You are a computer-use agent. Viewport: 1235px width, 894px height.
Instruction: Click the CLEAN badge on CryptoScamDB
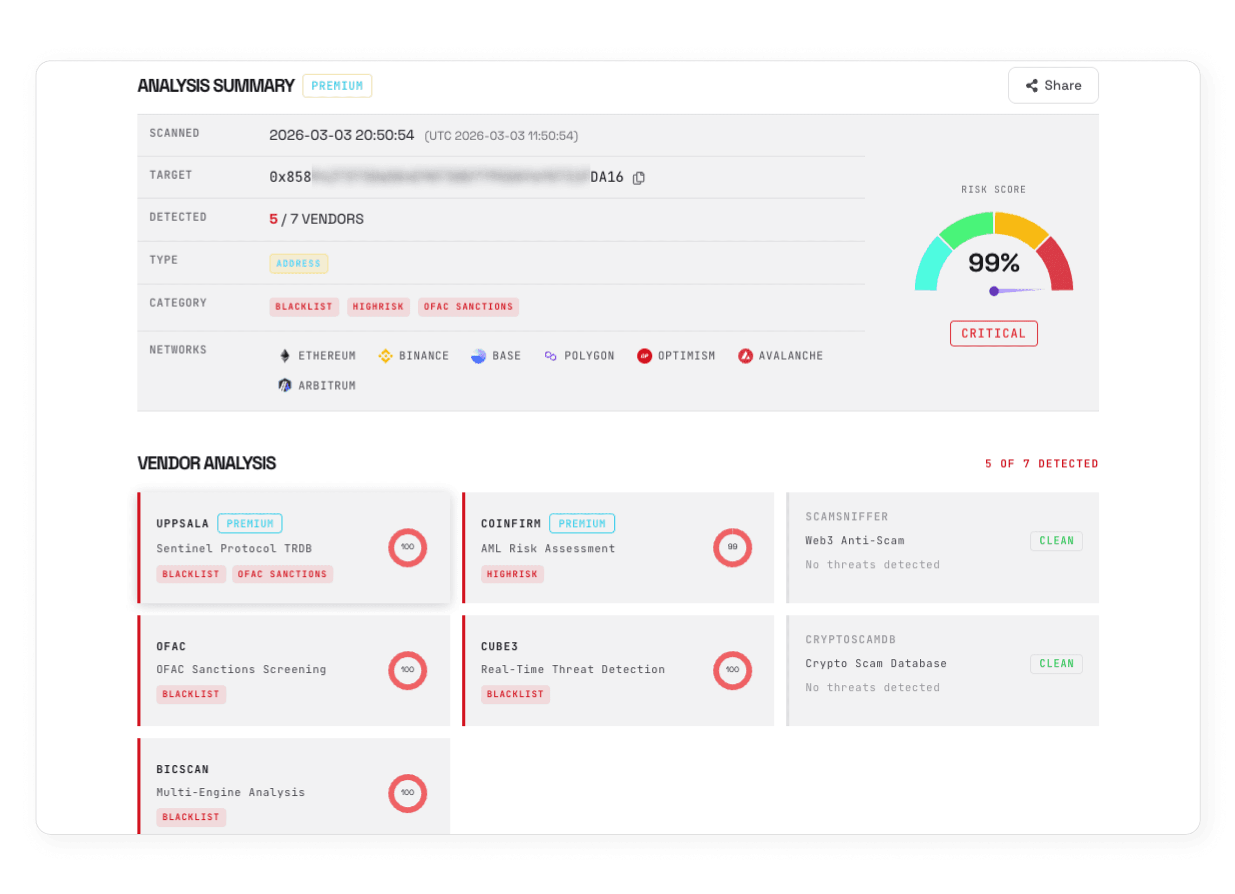click(x=1056, y=664)
